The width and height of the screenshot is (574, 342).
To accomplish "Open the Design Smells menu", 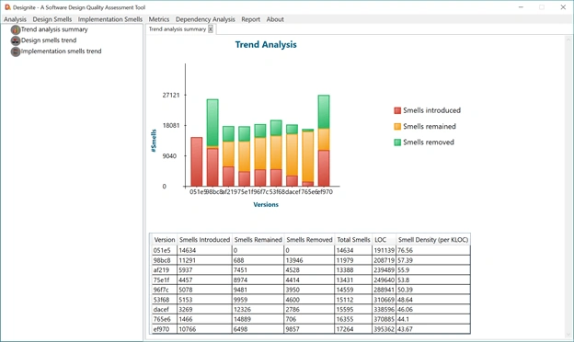I will 52,19.
